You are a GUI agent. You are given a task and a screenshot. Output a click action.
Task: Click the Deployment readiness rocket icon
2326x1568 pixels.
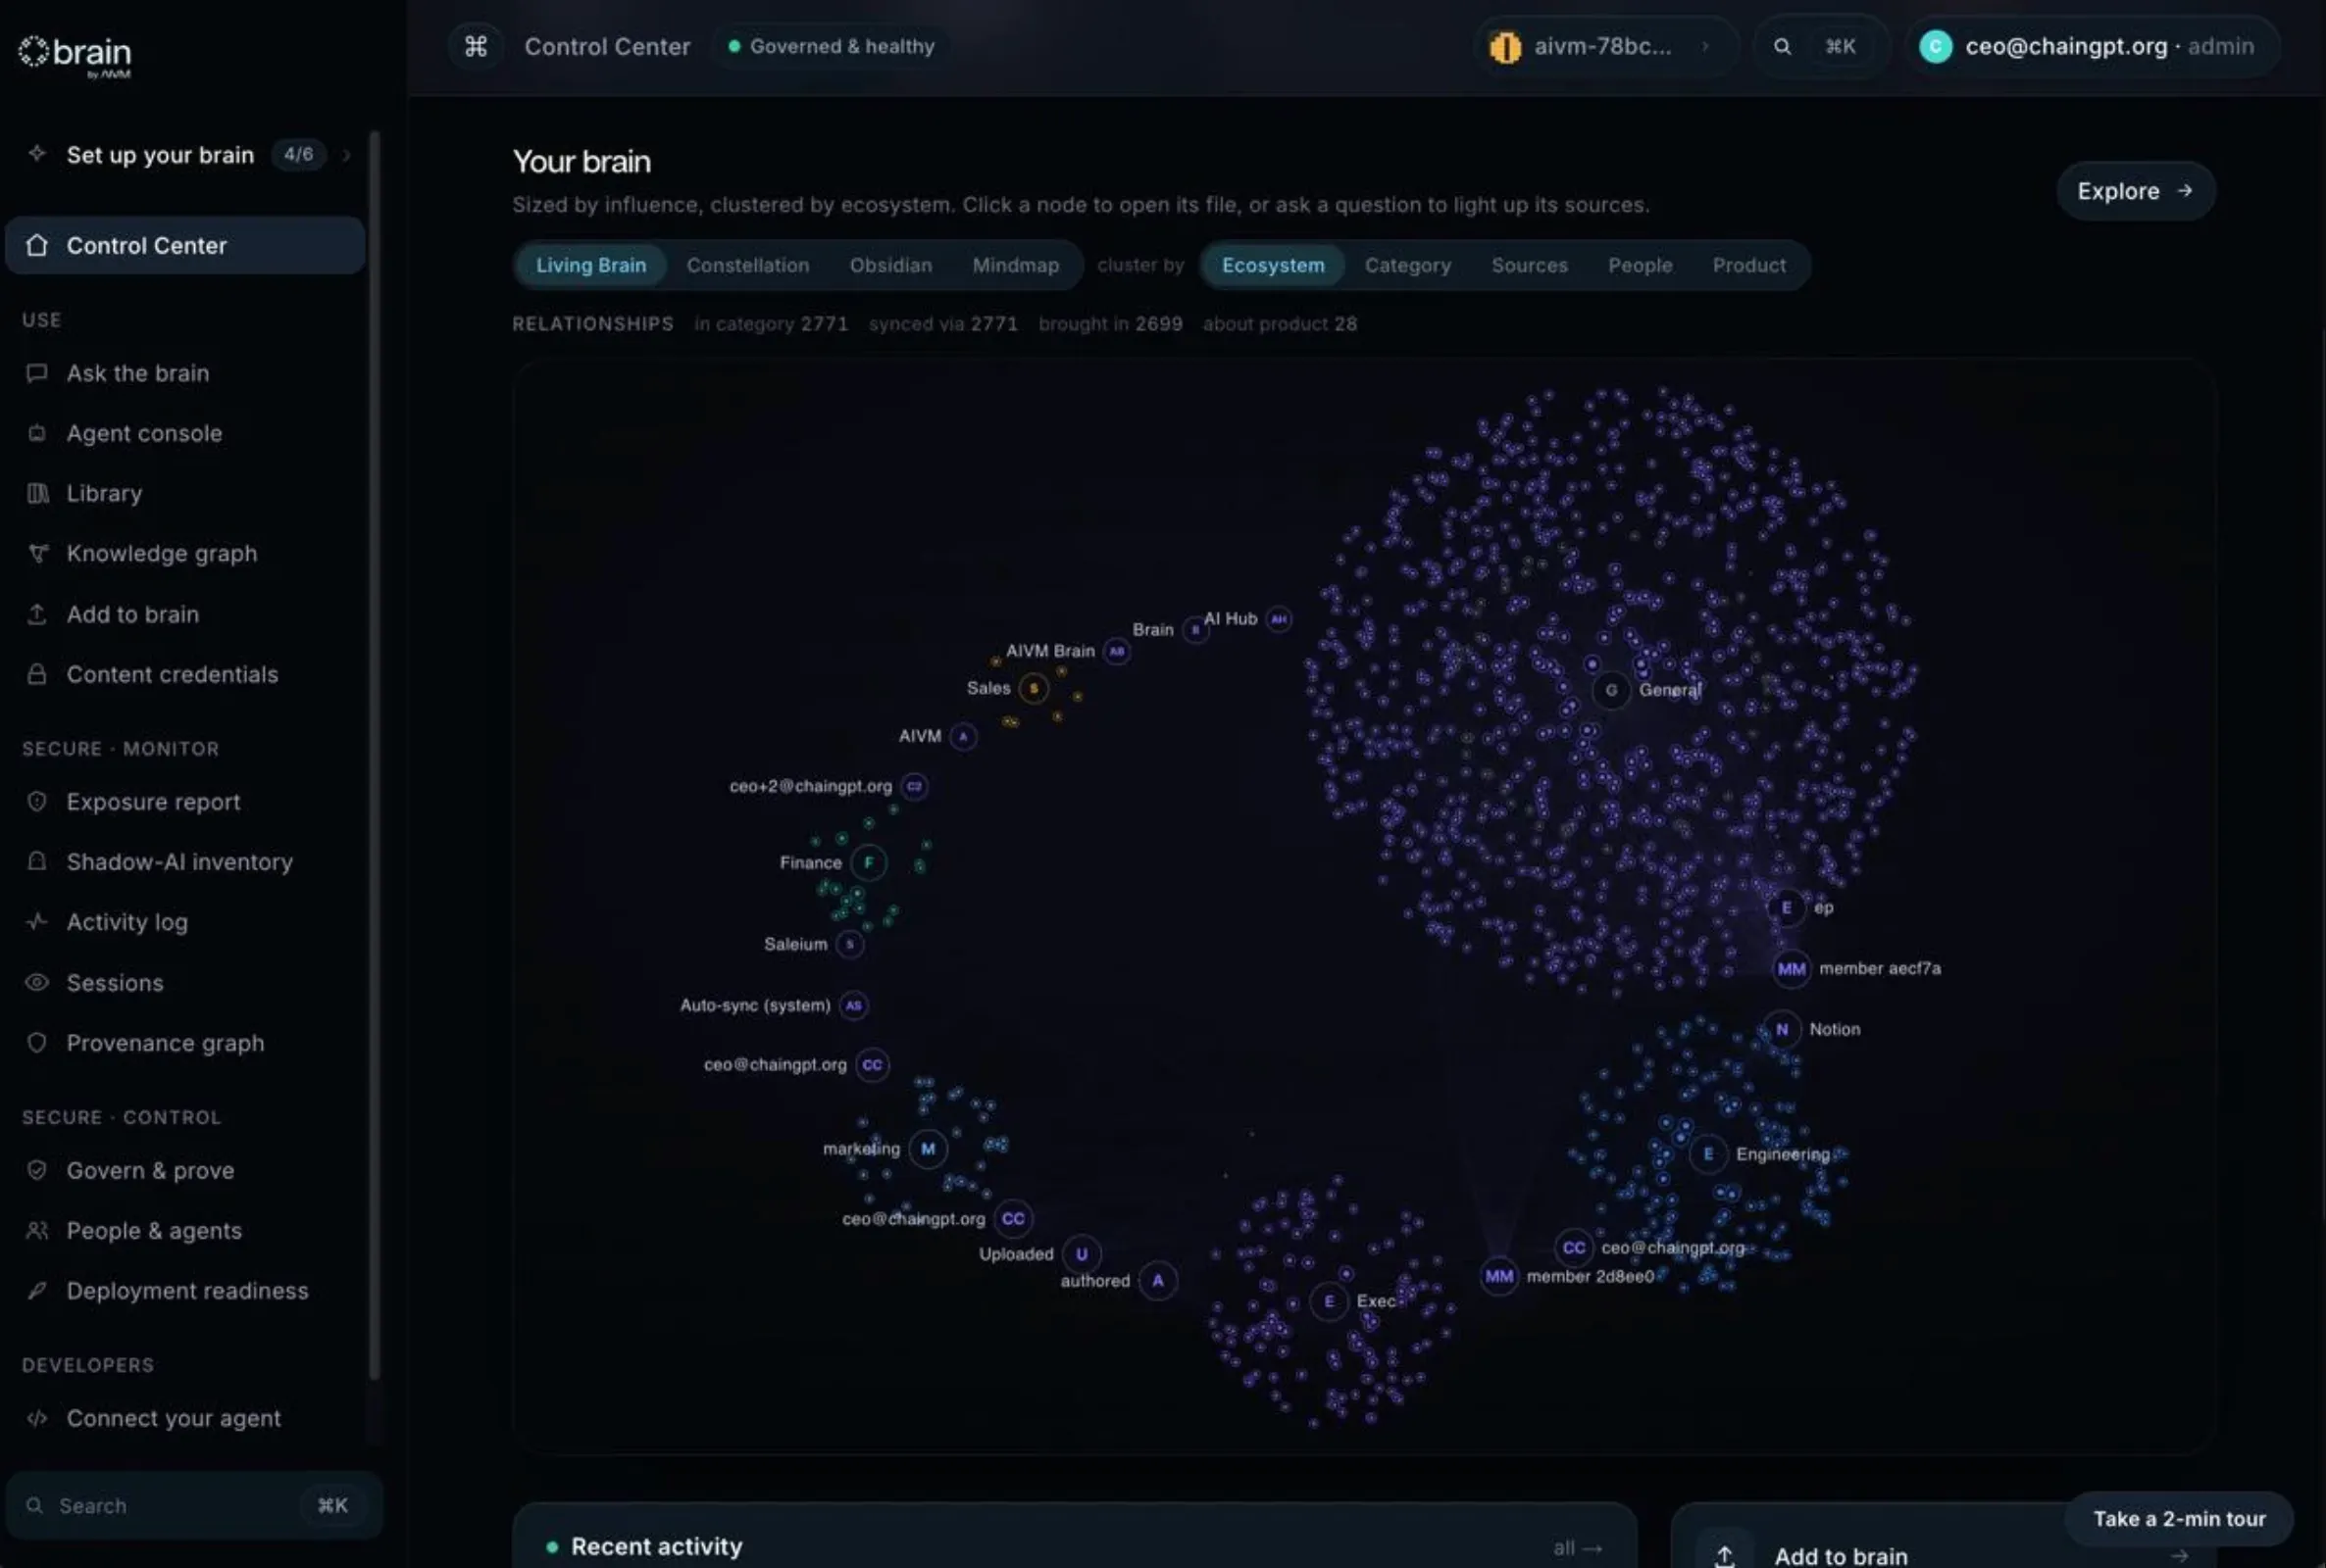pyautogui.click(x=37, y=1290)
